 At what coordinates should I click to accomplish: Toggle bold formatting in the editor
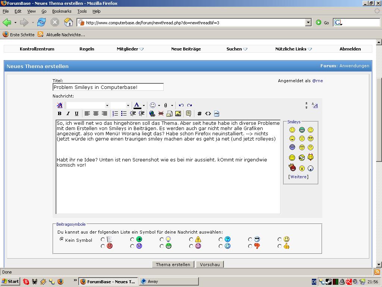click(x=59, y=114)
